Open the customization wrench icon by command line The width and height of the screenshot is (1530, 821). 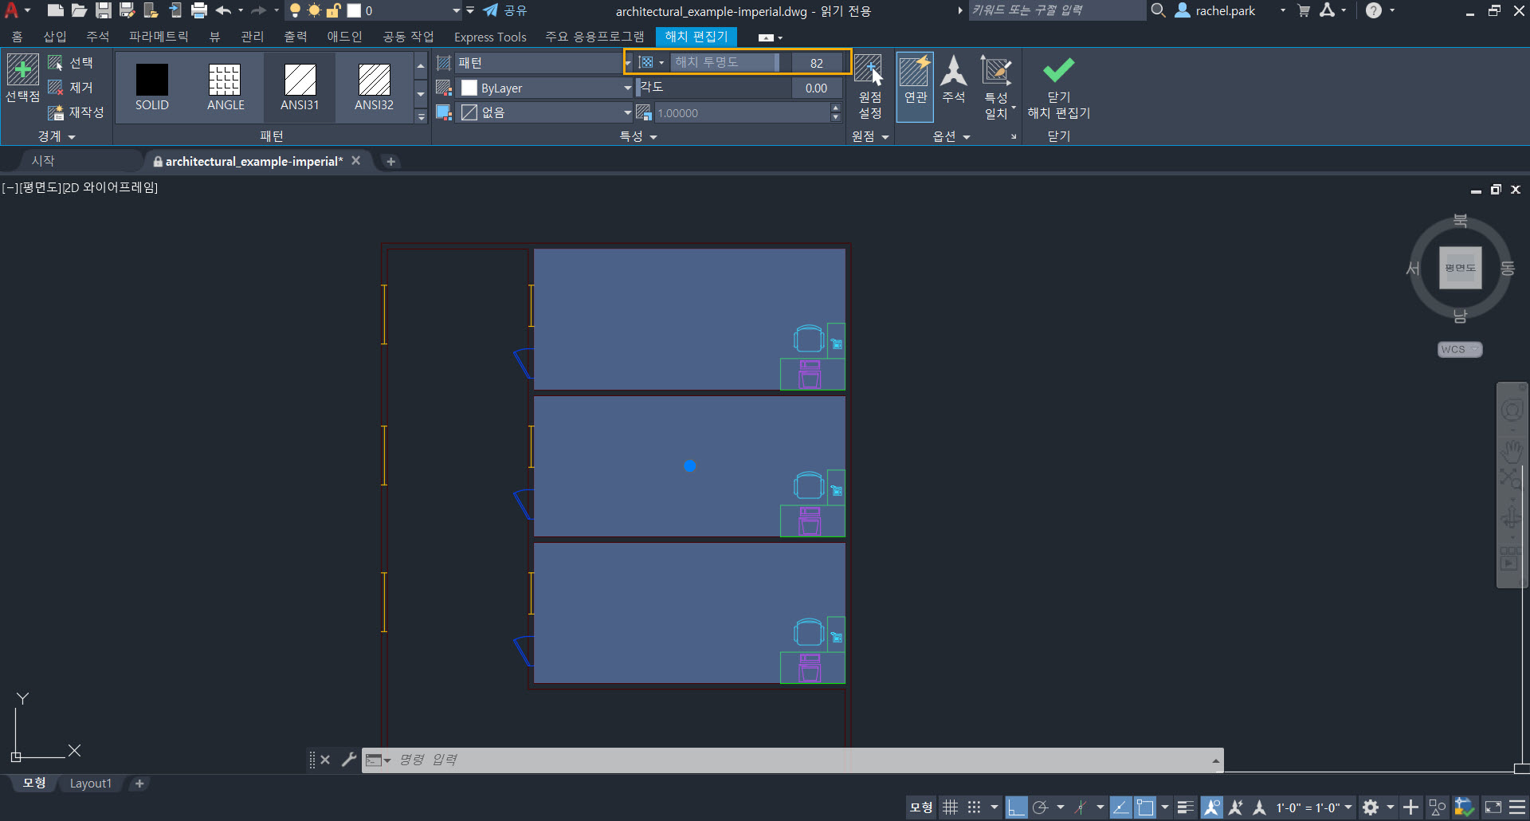pos(348,760)
